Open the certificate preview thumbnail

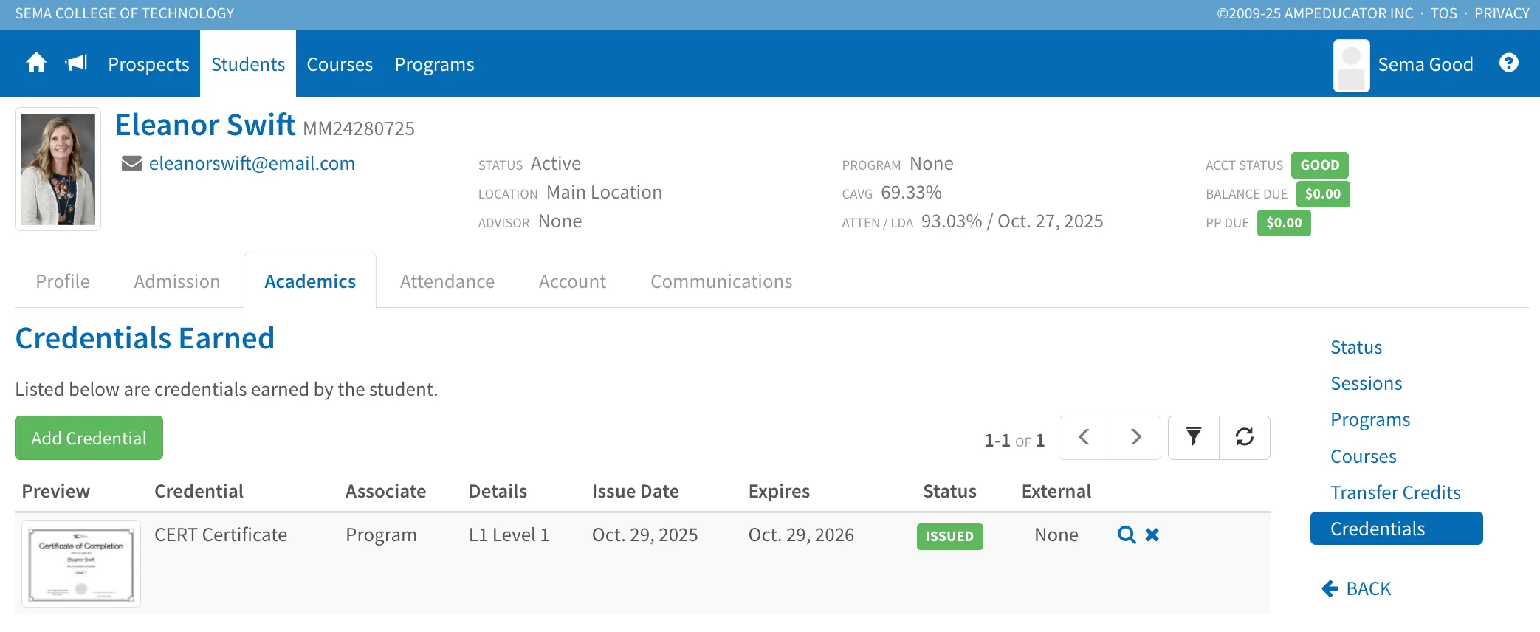(81, 563)
